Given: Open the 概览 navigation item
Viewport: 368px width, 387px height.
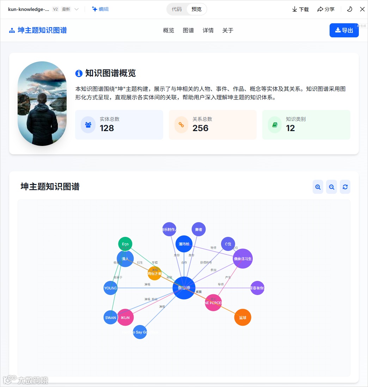Looking at the screenshot, I should pyautogui.click(x=168, y=30).
